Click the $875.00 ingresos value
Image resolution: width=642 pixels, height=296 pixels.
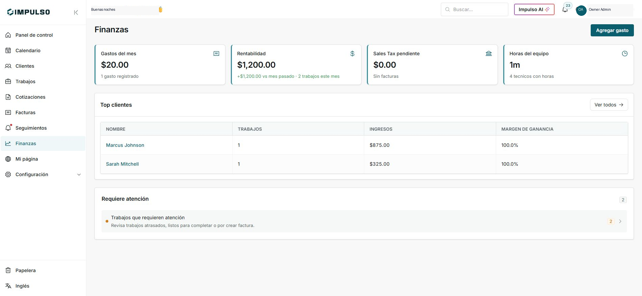point(379,145)
